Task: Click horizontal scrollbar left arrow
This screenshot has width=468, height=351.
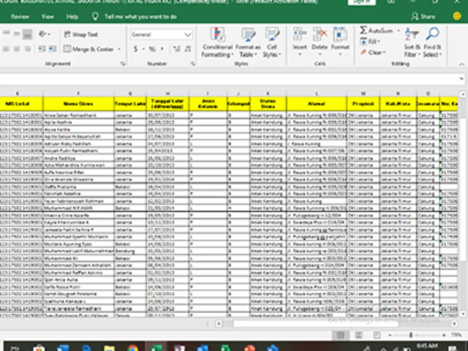Action: point(219,323)
